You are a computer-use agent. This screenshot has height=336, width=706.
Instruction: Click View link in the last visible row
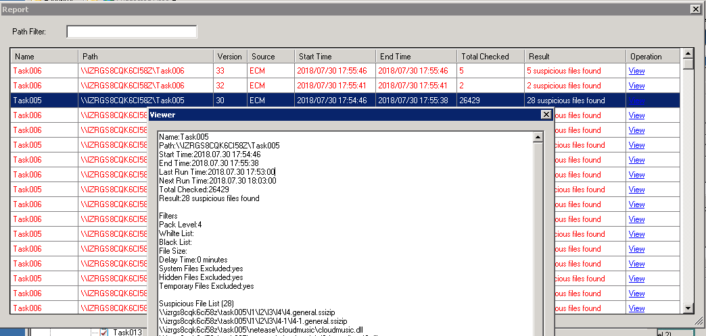[636, 308]
